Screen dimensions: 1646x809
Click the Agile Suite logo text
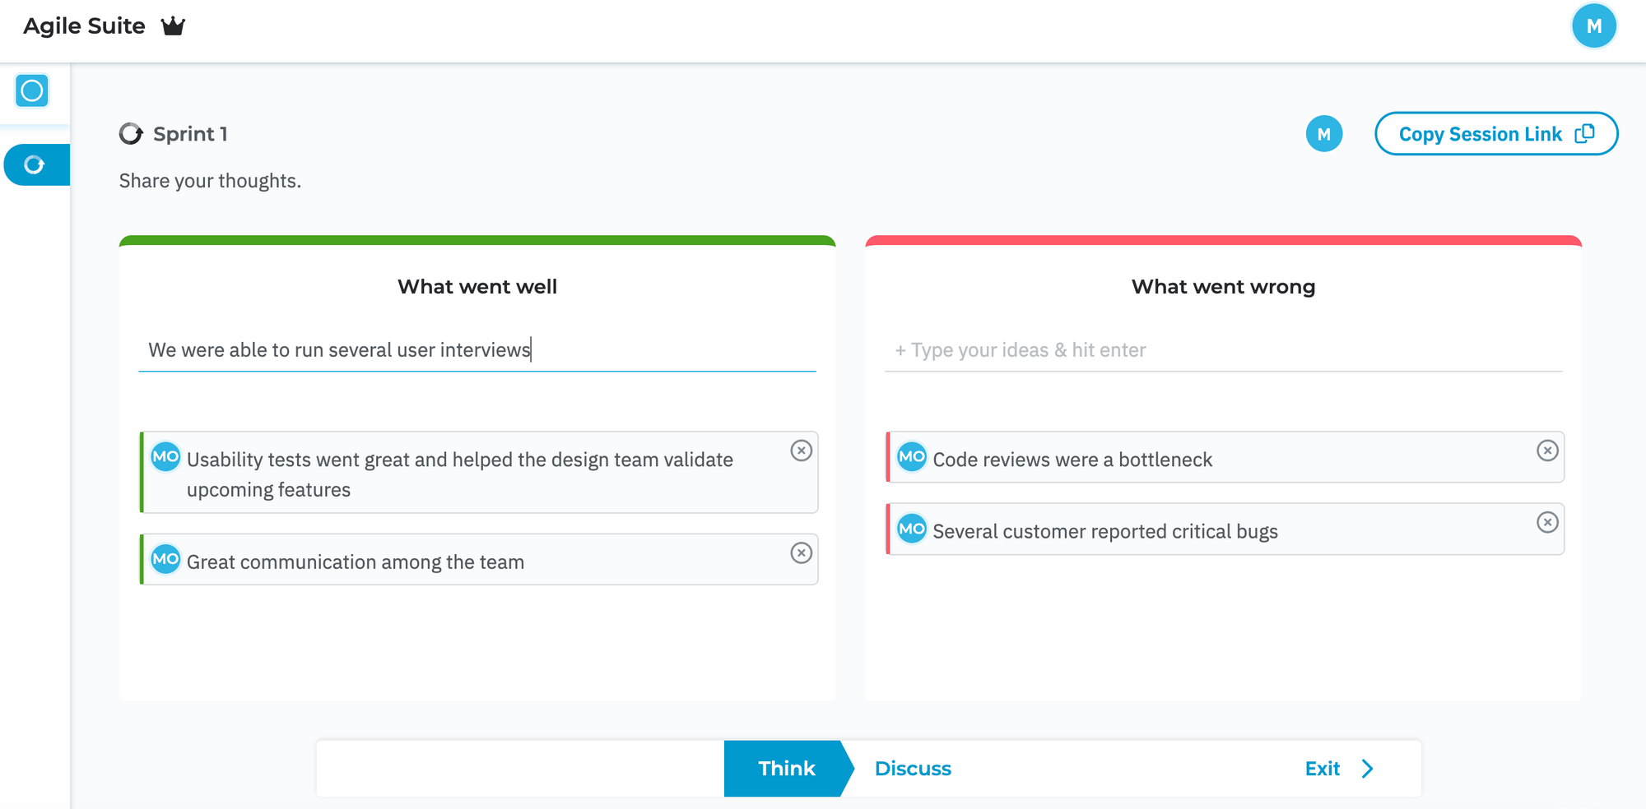[x=84, y=26]
